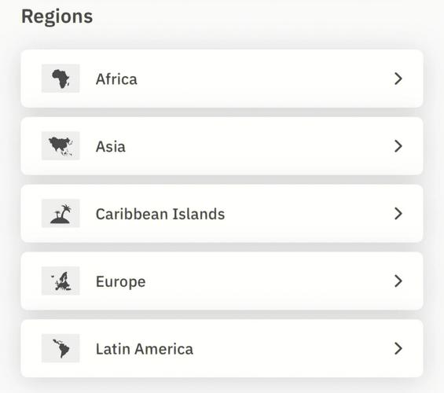Click the Europe map silhouette icon
The image size is (444, 393).
click(x=61, y=281)
